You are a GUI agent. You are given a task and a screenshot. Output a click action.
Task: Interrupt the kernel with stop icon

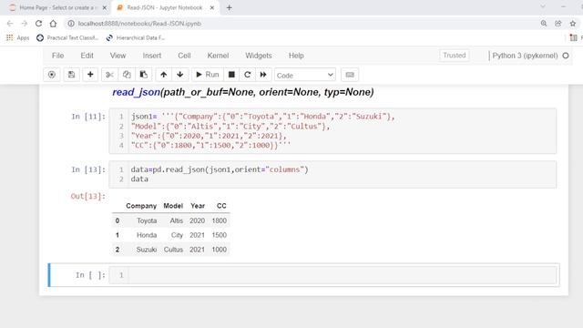pos(231,75)
